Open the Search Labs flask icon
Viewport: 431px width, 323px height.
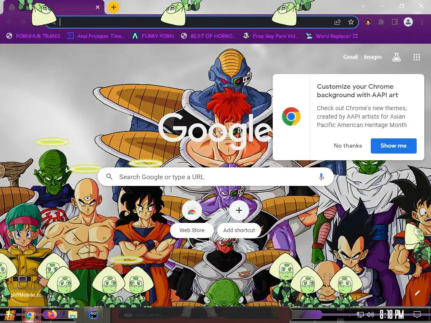pos(396,57)
